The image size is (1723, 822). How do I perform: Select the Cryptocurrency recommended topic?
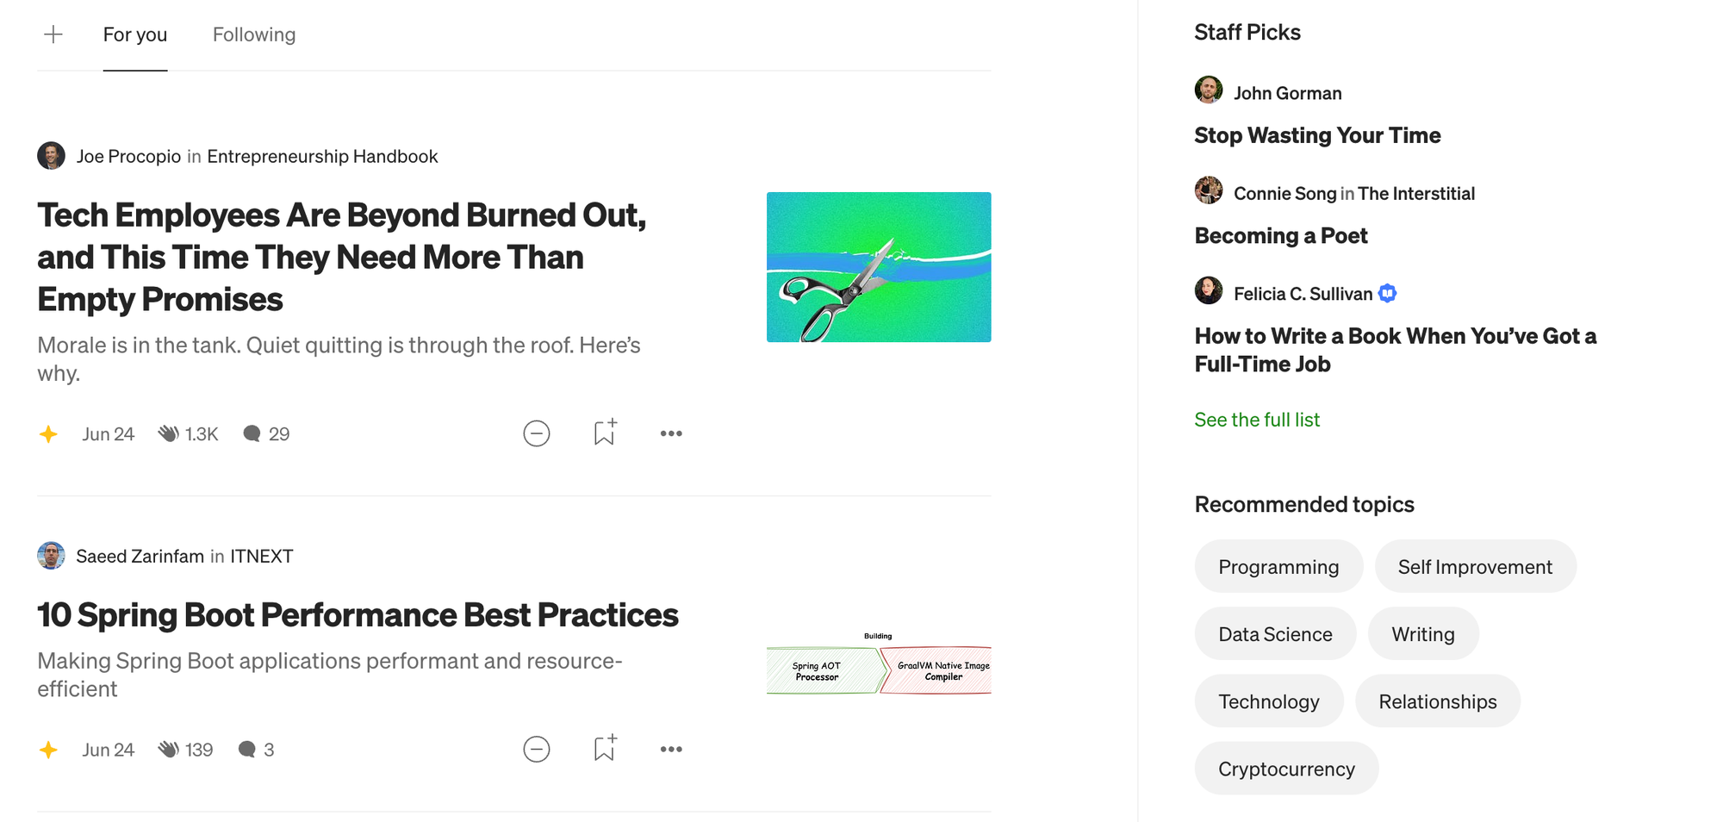point(1286,768)
